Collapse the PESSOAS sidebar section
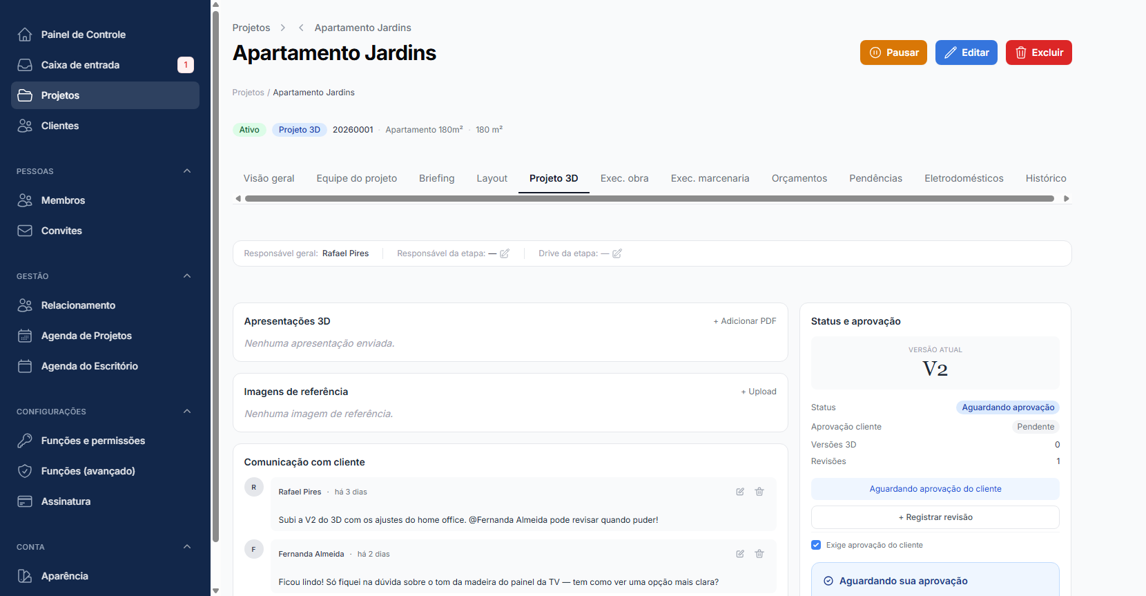Viewport: 1146px width, 596px height. point(187,171)
